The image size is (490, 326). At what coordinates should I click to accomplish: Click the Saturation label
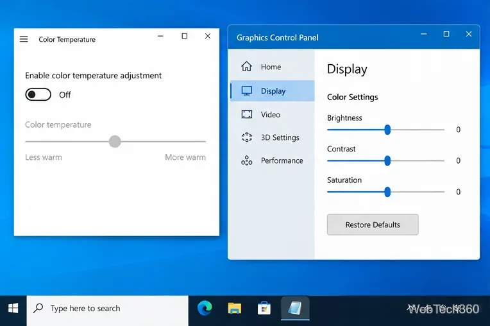pyautogui.click(x=344, y=180)
